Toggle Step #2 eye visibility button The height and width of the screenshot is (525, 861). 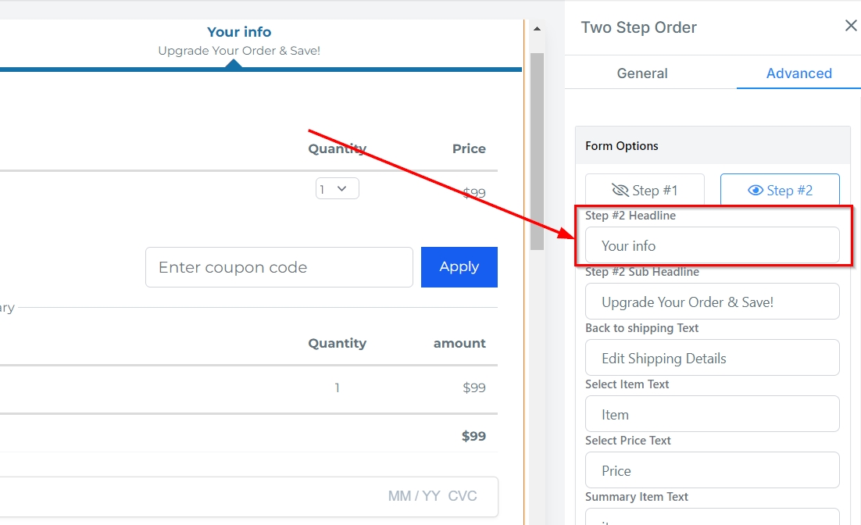coord(780,191)
